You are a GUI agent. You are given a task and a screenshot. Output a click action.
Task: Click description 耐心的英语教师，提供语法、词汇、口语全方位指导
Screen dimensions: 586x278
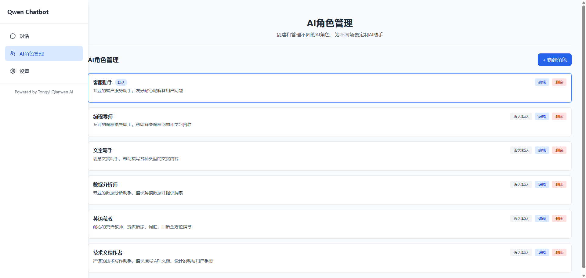[x=142, y=227]
